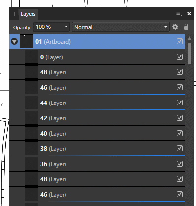
Task: Select the 42 (Layer) row
Action: (x=97, y=118)
